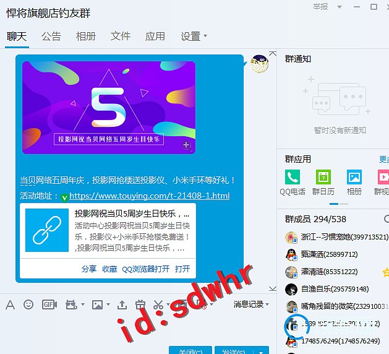Switch to the 公告 tab
Screen dimensions: 389x354
(x=51, y=37)
